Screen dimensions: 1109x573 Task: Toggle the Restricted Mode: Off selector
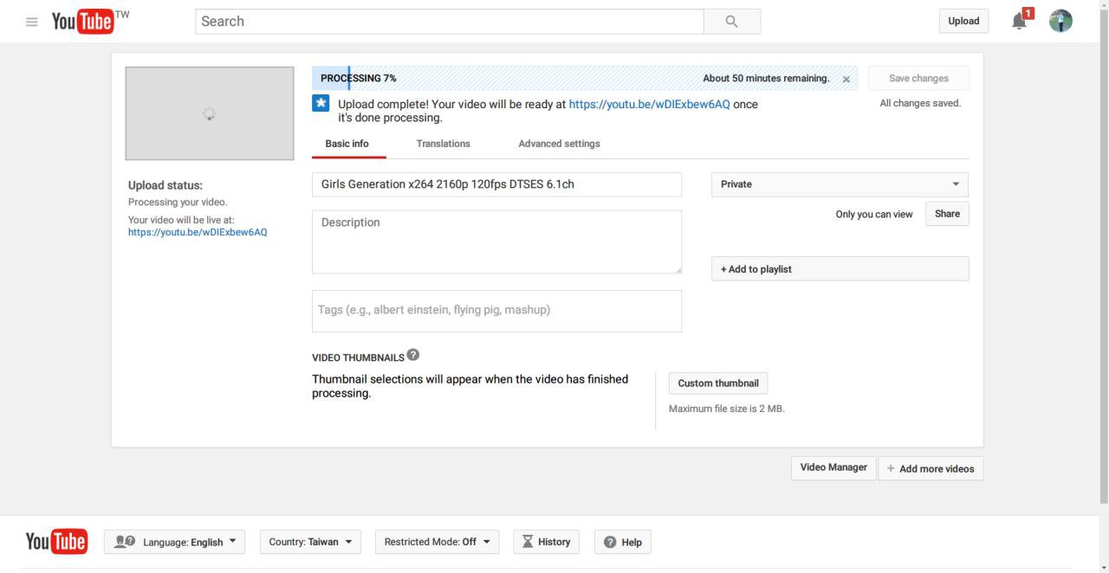click(437, 542)
